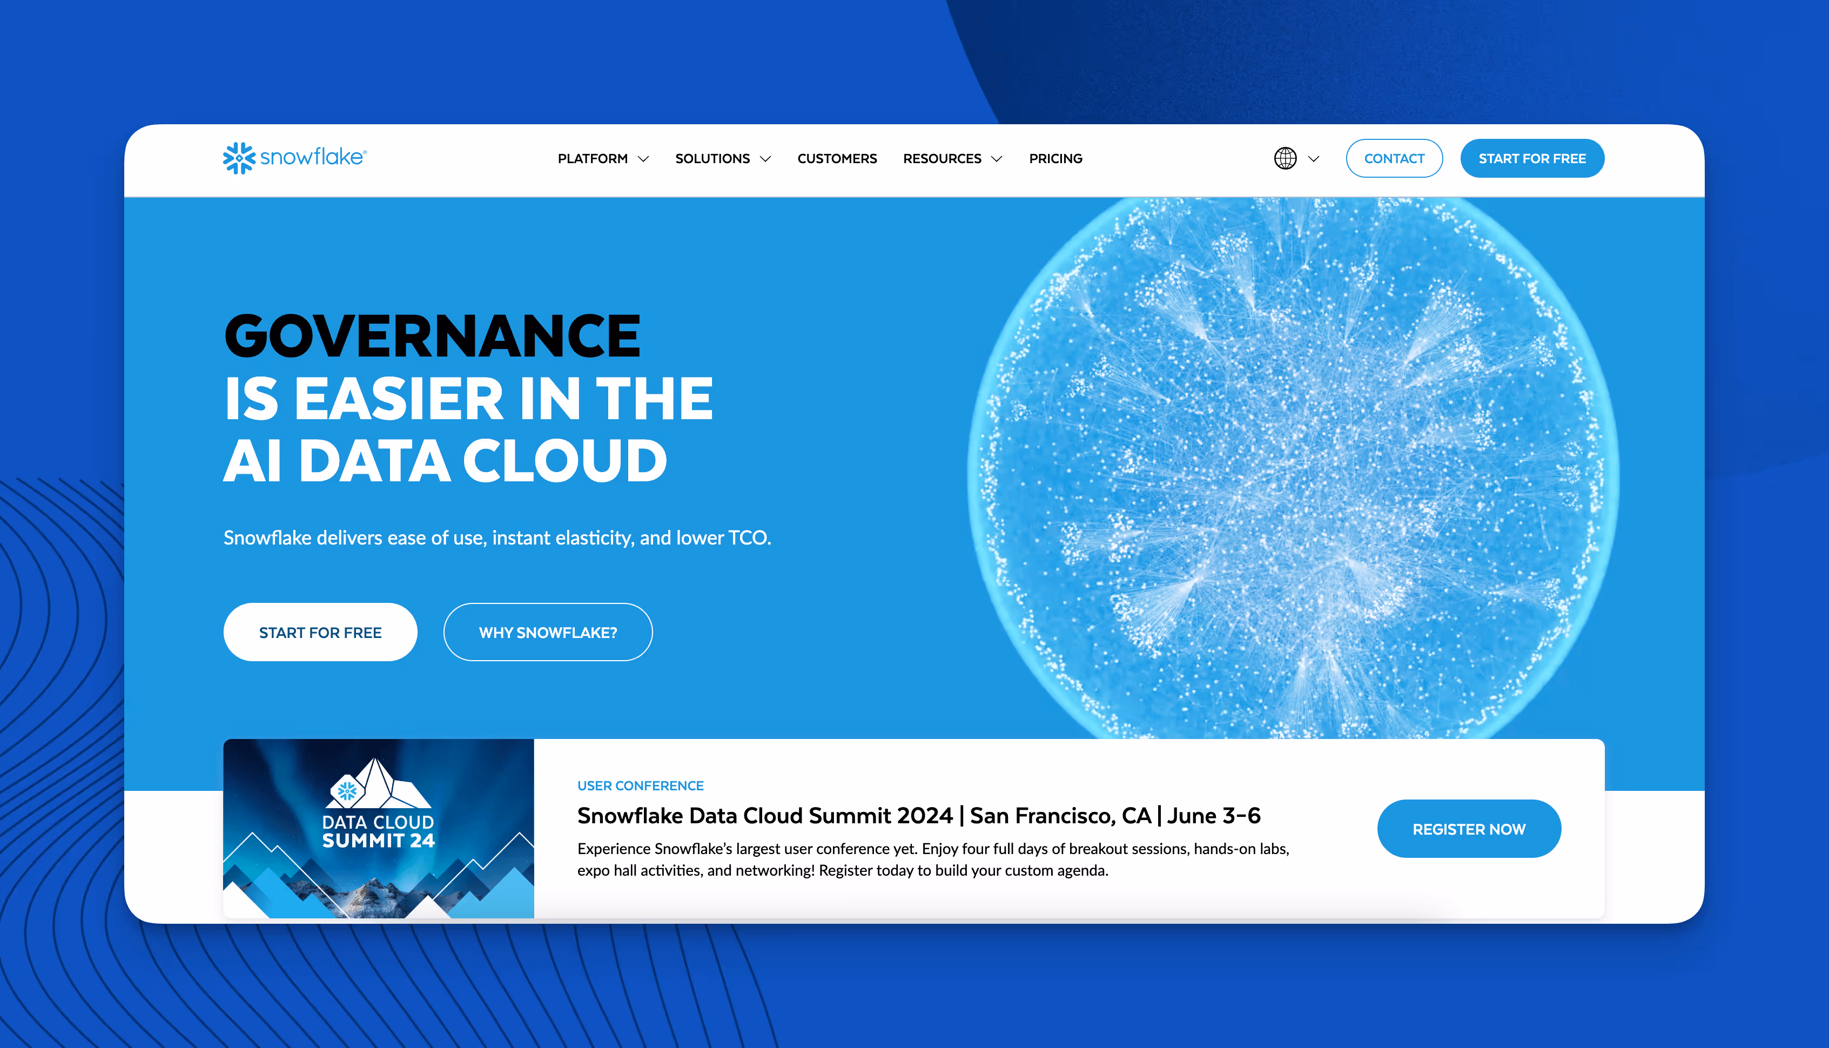The width and height of the screenshot is (1829, 1048).
Task: Click the Platform menu label
Action: [x=592, y=158]
